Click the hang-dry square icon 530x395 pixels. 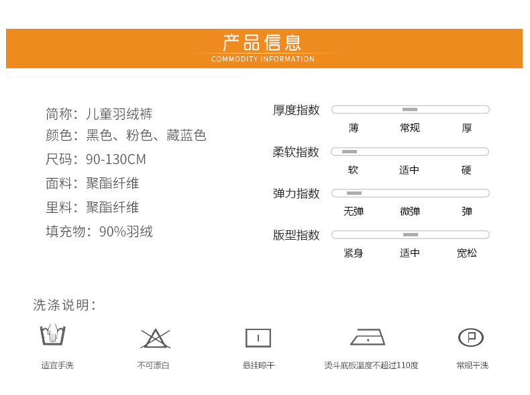(x=258, y=338)
